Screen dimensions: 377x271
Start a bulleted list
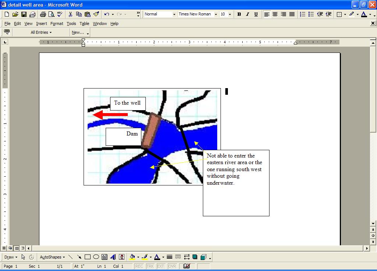pos(311,14)
